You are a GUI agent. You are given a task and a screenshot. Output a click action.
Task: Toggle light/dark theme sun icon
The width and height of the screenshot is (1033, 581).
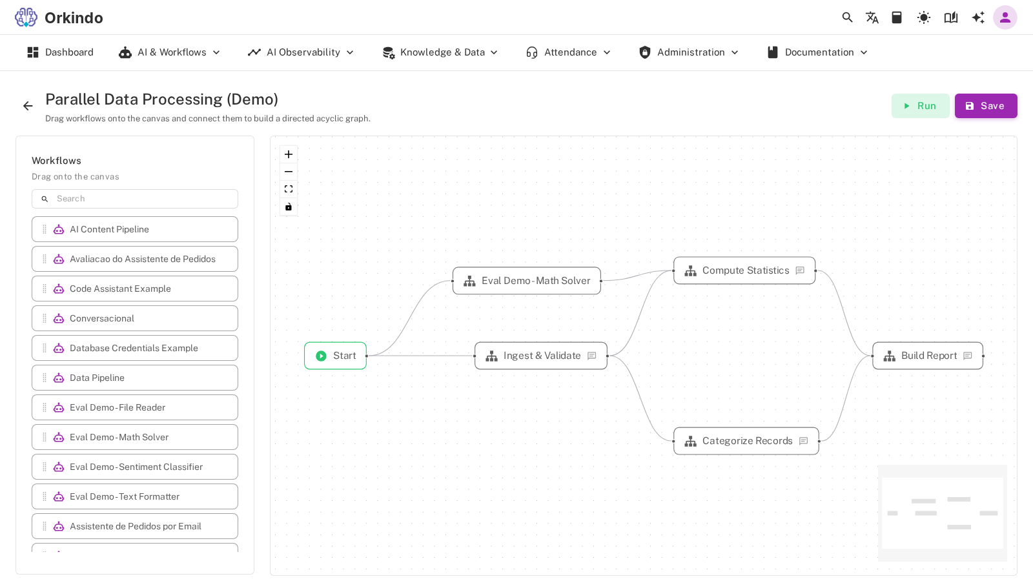coord(924,17)
